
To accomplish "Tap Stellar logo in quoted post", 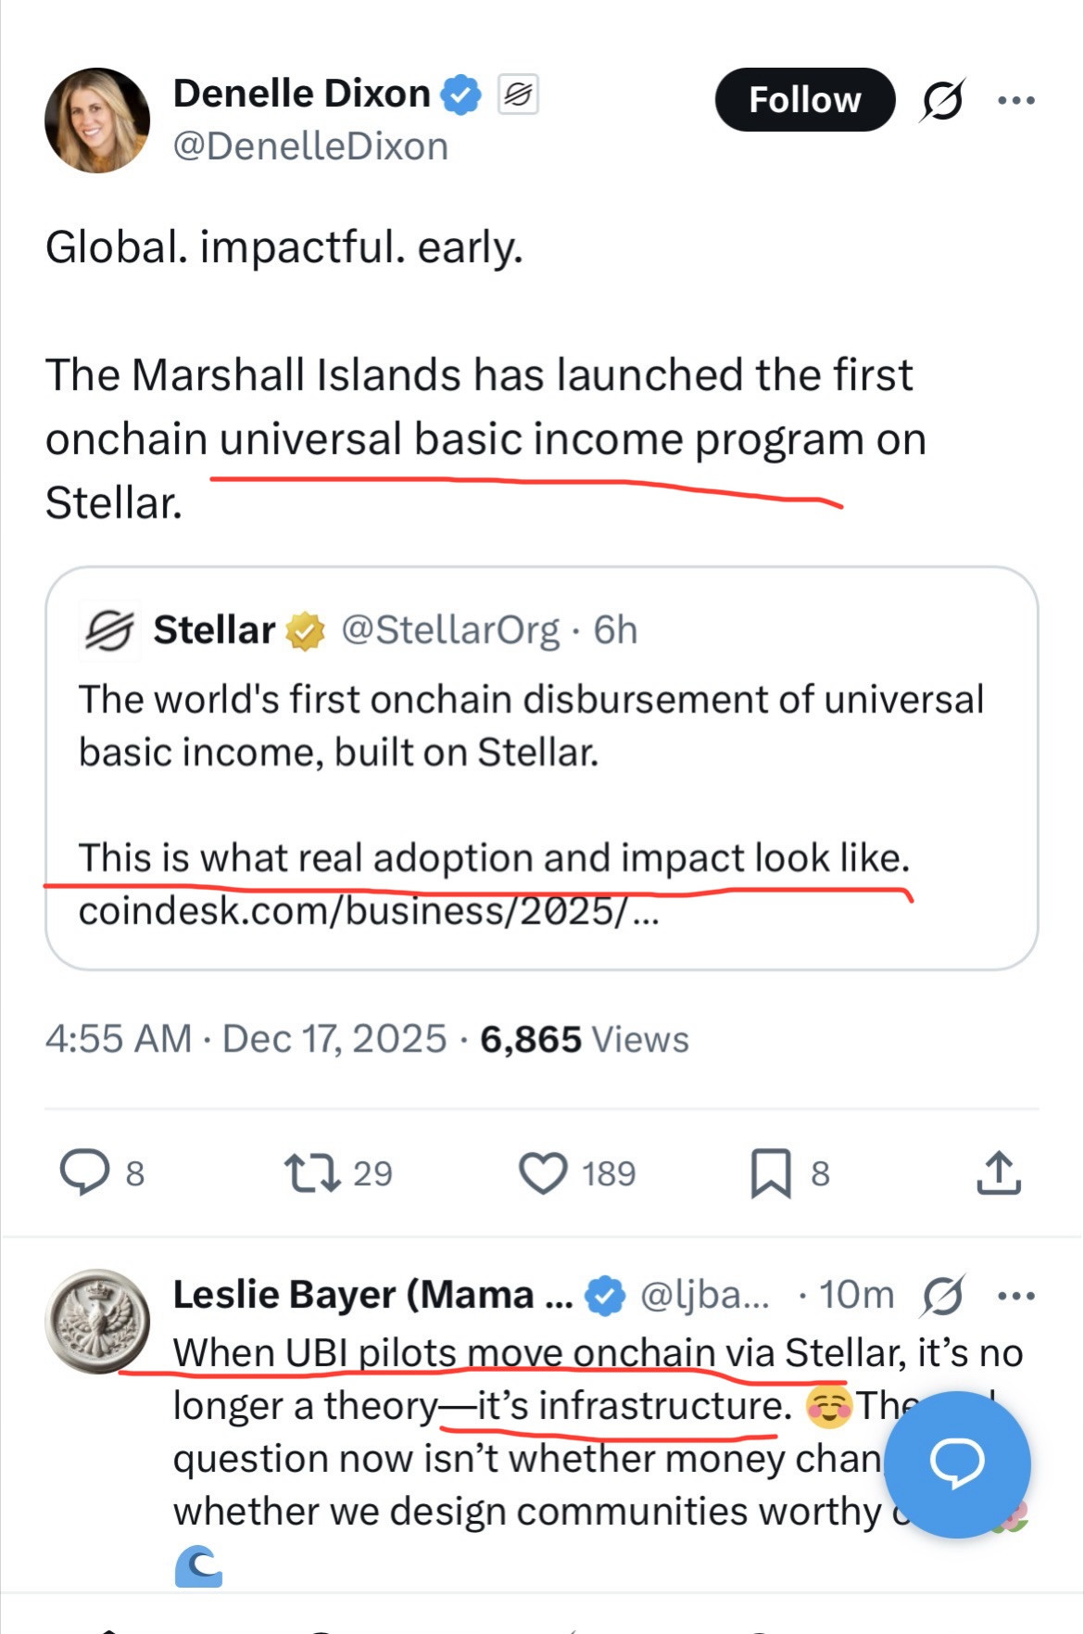I will [110, 631].
